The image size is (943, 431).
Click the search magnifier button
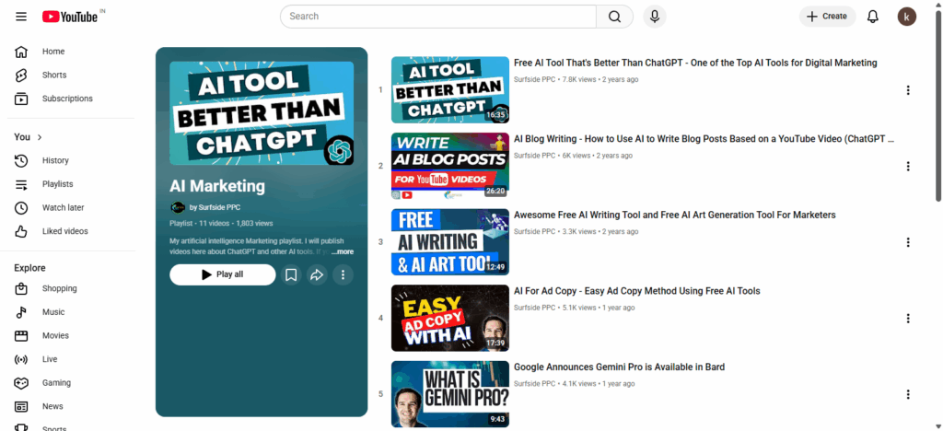pyautogui.click(x=614, y=17)
